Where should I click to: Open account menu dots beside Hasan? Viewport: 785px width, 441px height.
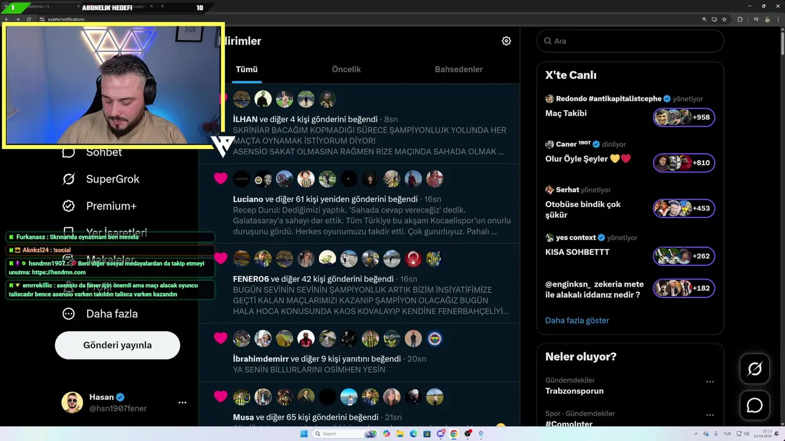[182, 402]
